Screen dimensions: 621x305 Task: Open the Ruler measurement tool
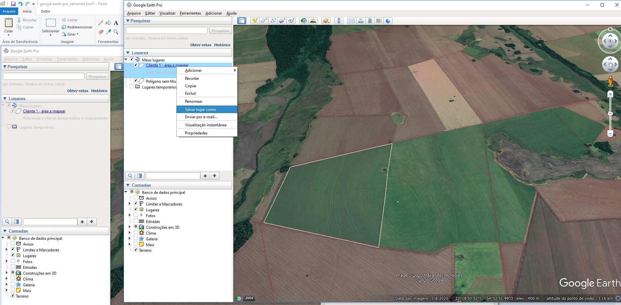[x=339, y=21]
